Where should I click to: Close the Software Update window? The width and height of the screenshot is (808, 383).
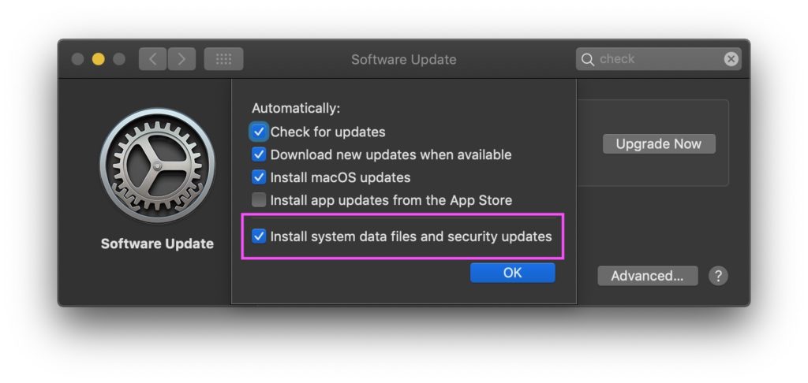coord(78,59)
